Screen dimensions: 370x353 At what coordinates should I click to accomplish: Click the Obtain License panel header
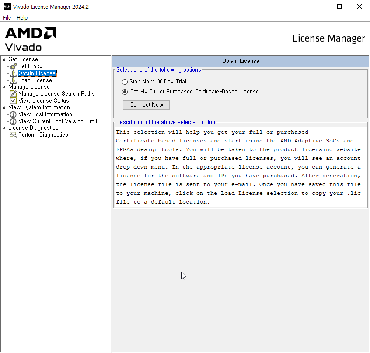coord(241,61)
